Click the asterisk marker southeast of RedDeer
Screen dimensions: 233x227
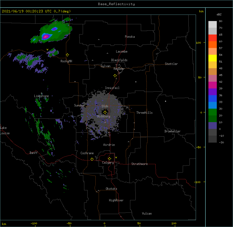[136, 82]
